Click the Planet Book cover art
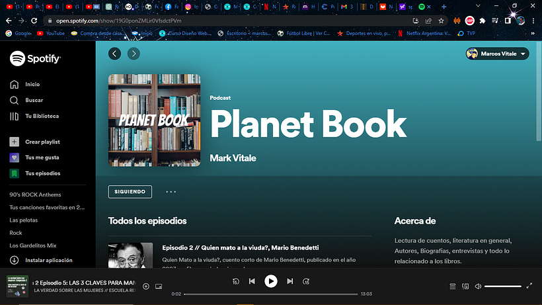Image resolution: width=542 pixels, height=305 pixels. click(x=154, y=120)
